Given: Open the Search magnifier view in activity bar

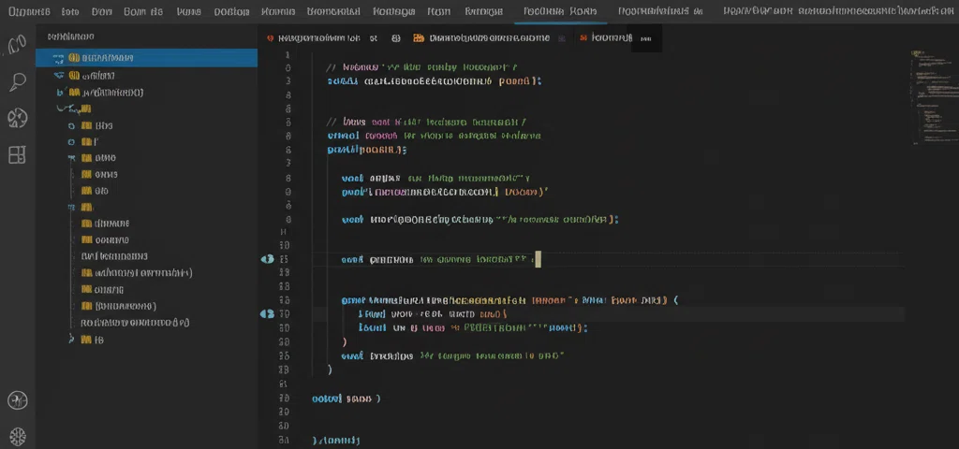Looking at the screenshot, I should [x=17, y=82].
